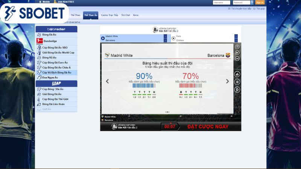Mute sound with the speaker icon

coord(237,53)
